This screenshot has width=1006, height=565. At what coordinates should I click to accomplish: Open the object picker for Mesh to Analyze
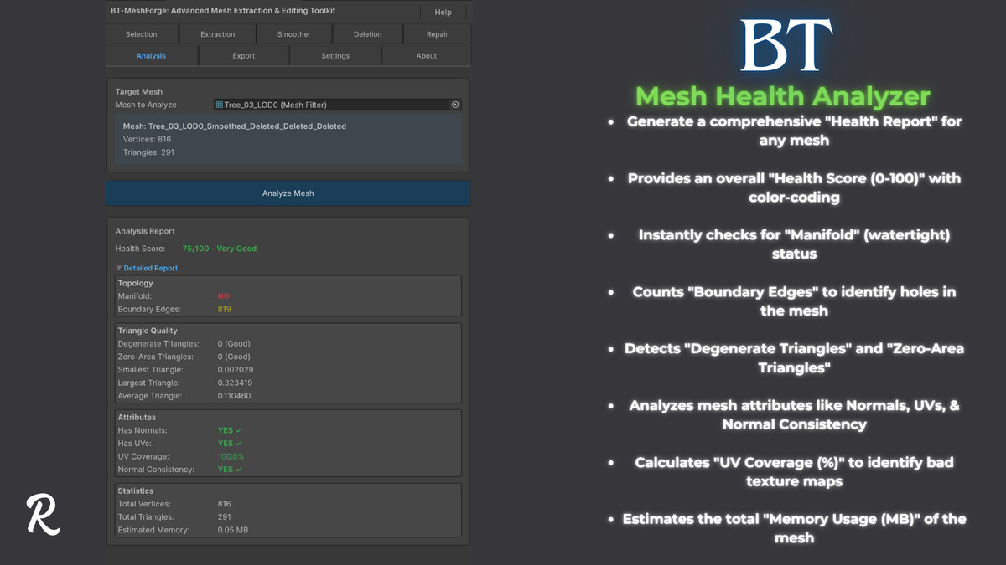(x=455, y=104)
